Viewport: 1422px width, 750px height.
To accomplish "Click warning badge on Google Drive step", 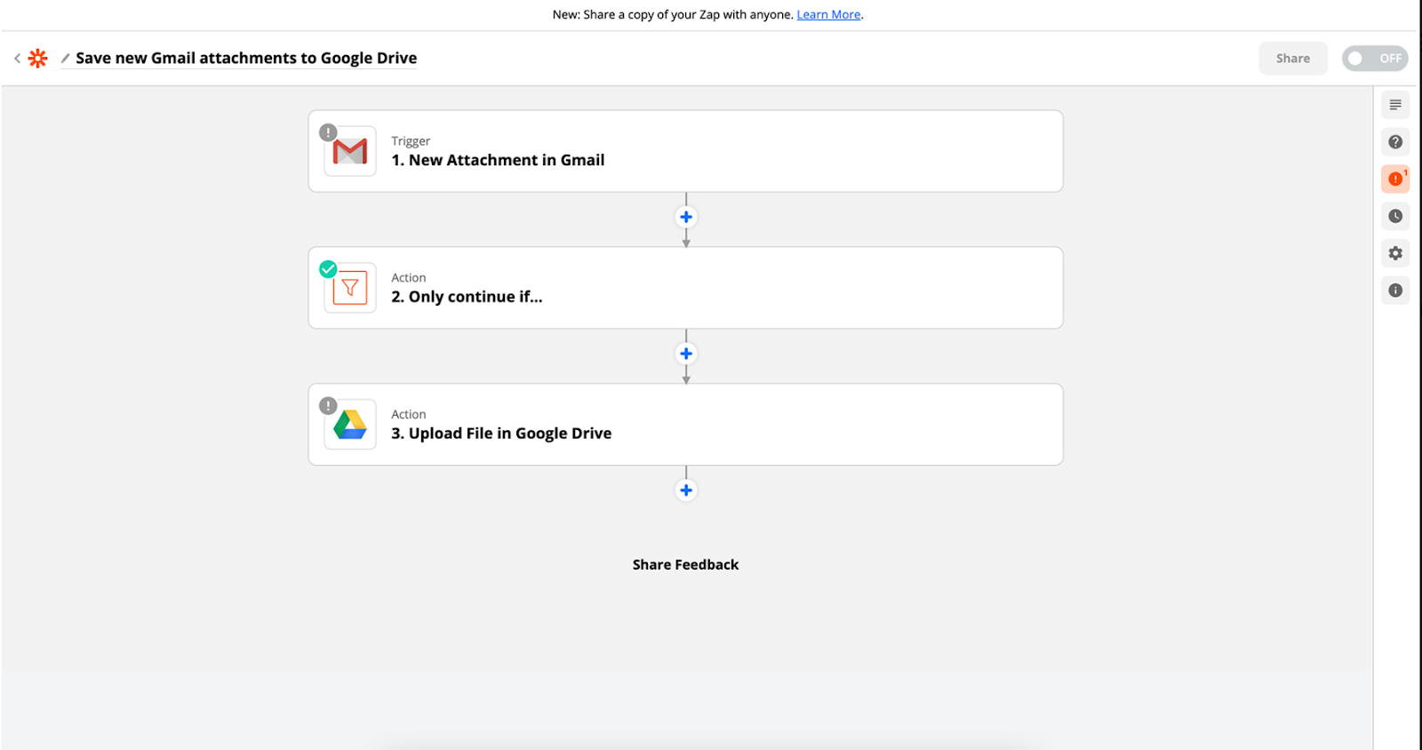I will tap(328, 405).
